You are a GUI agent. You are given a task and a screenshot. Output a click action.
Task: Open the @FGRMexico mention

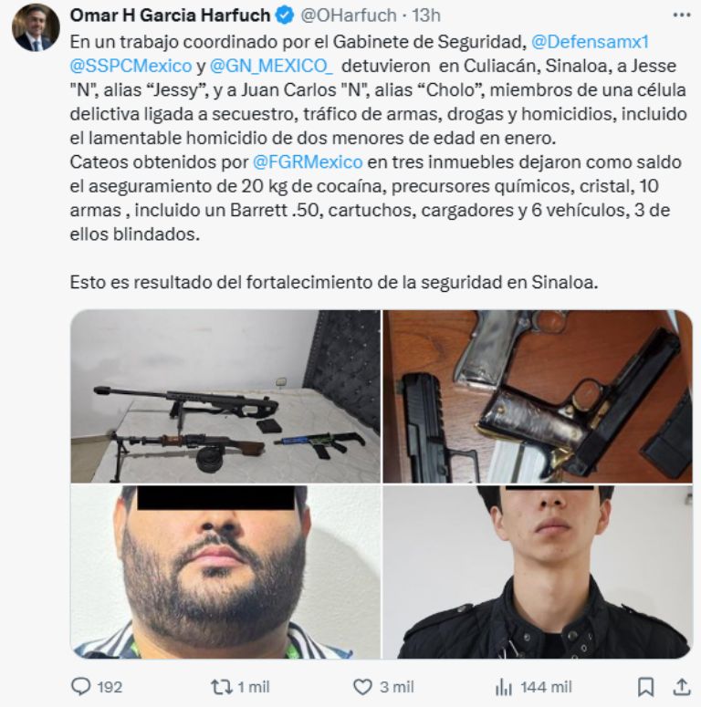tap(308, 161)
